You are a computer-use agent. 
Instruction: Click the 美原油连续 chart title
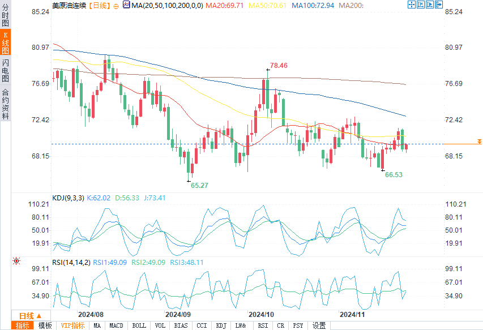click(69, 5)
